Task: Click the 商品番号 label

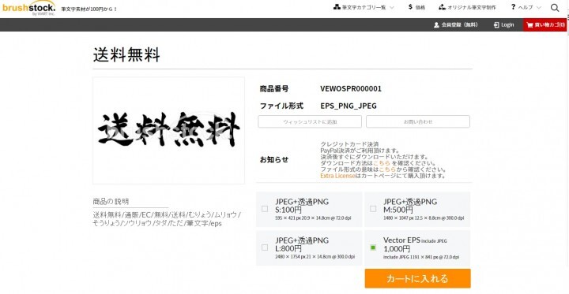Action: click(x=274, y=89)
